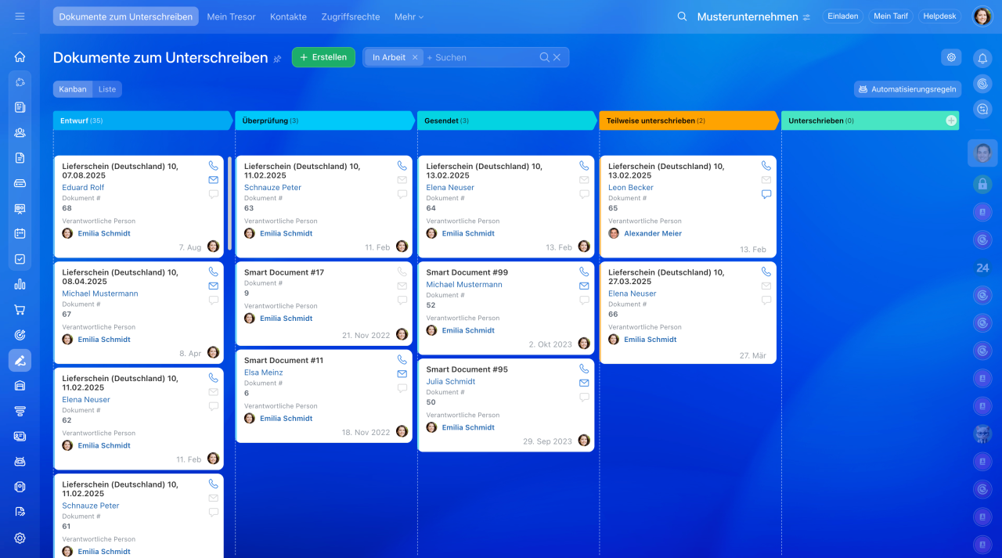
Task: Click the Suchen filter input field
Action: [481, 57]
